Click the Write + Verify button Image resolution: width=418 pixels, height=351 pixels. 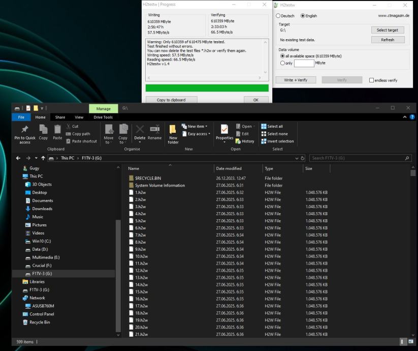pos(295,80)
